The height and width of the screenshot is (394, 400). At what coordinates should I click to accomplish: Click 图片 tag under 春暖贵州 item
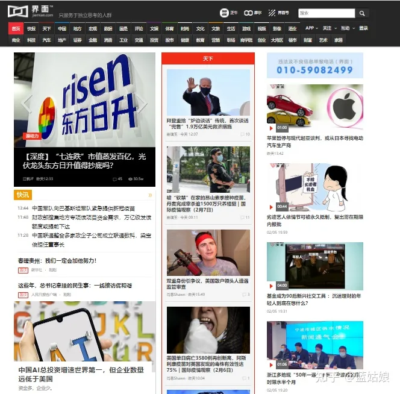pyautogui.click(x=23, y=270)
